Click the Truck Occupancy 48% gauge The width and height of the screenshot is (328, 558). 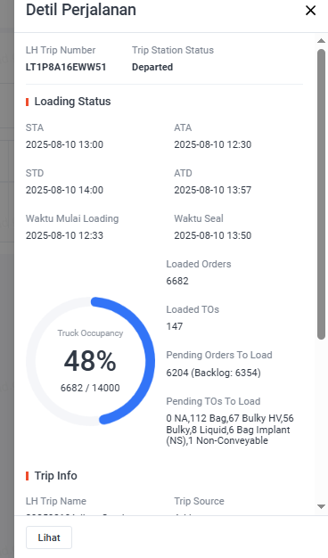90,360
